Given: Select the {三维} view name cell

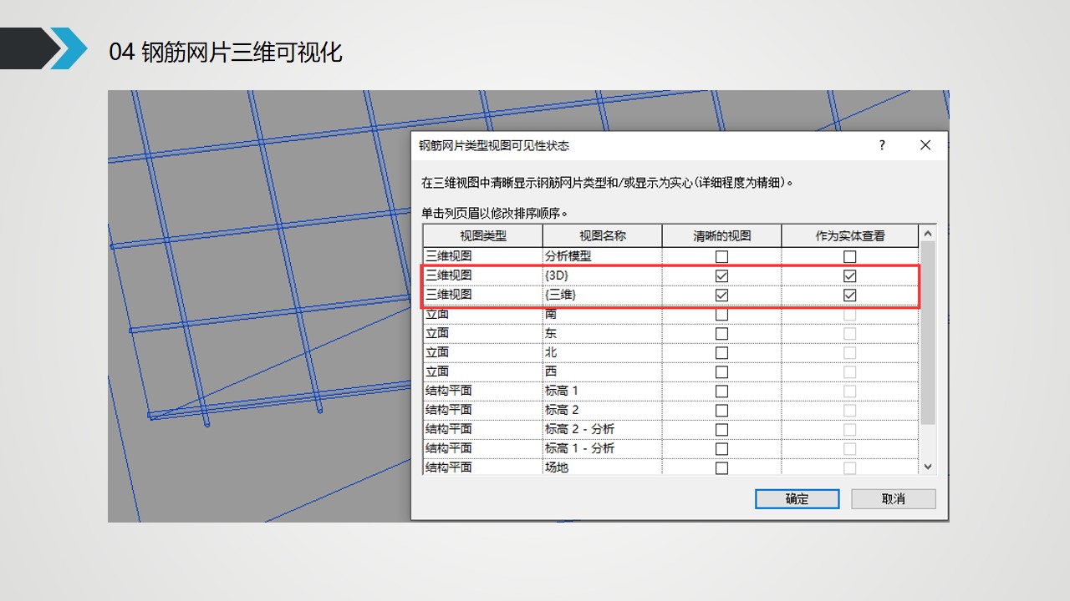Looking at the screenshot, I should 603,295.
